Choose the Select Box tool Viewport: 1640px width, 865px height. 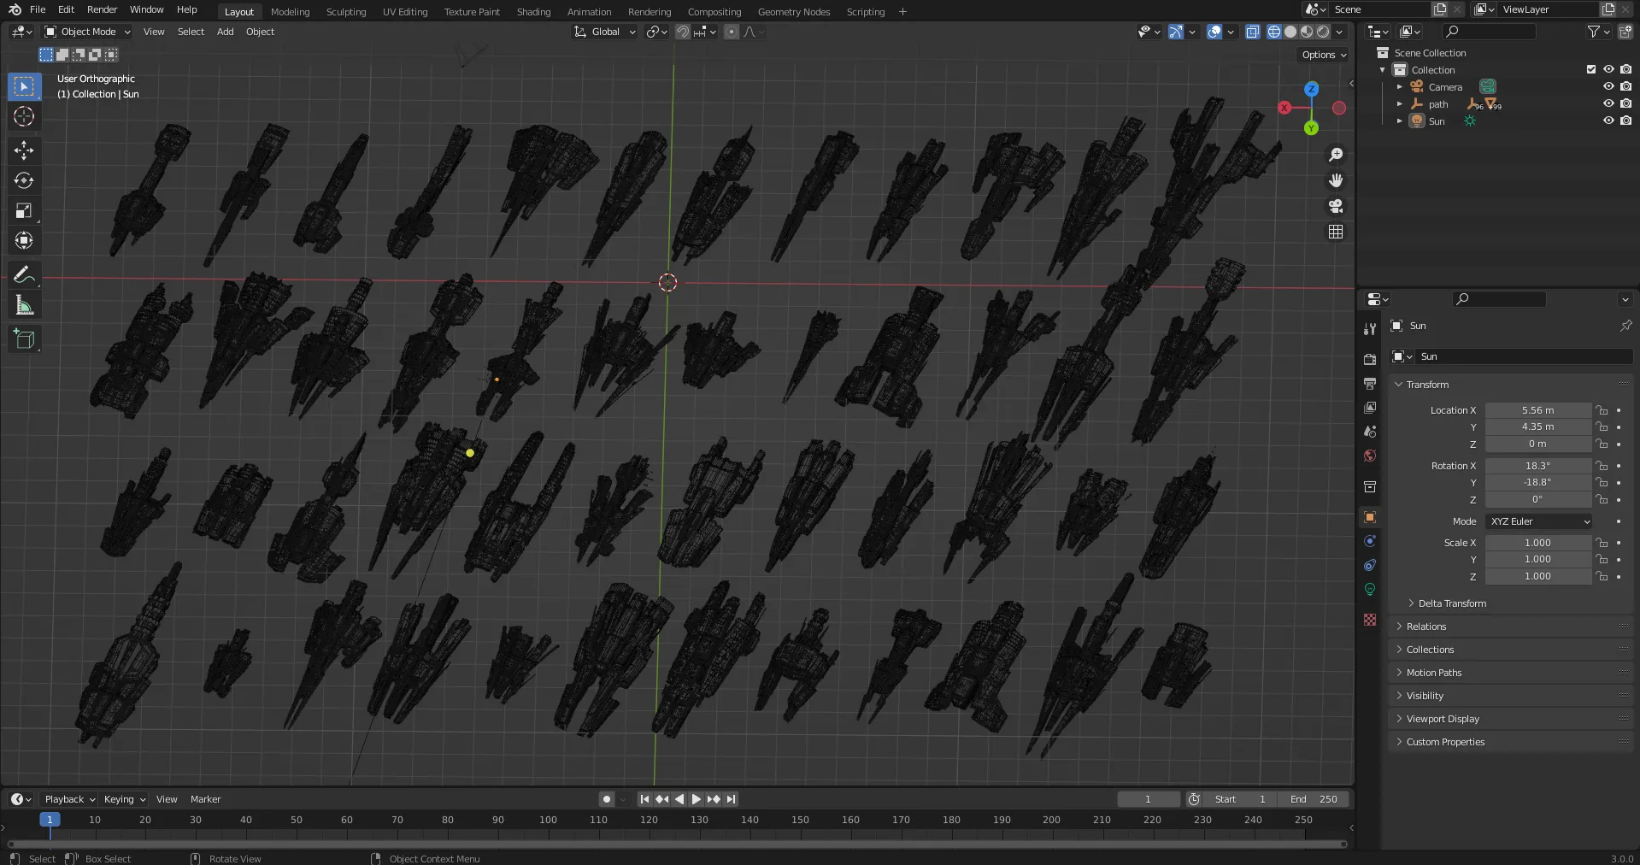pyautogui.click(x=24, y=86)
